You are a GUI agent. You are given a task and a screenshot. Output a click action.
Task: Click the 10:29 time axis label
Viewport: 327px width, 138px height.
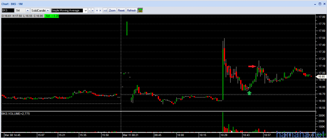pyautogui.click(x=225, y=135)
